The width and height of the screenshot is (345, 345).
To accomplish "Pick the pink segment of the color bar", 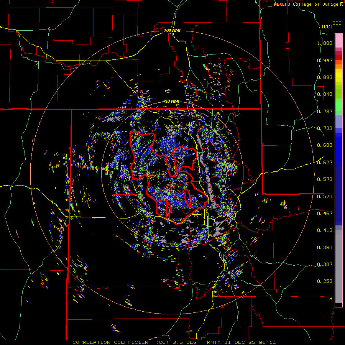I will point(338,41).
